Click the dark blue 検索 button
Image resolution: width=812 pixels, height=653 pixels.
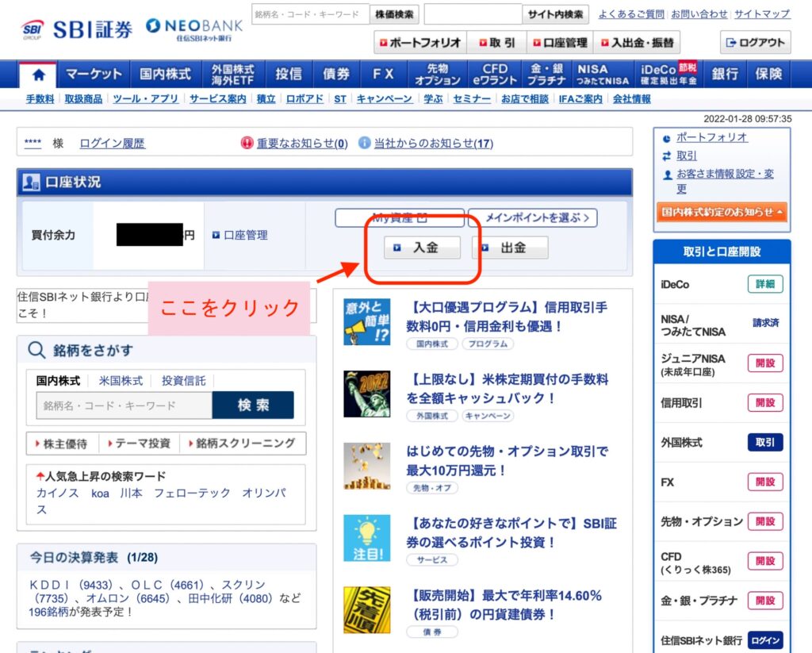click(253, 405)
